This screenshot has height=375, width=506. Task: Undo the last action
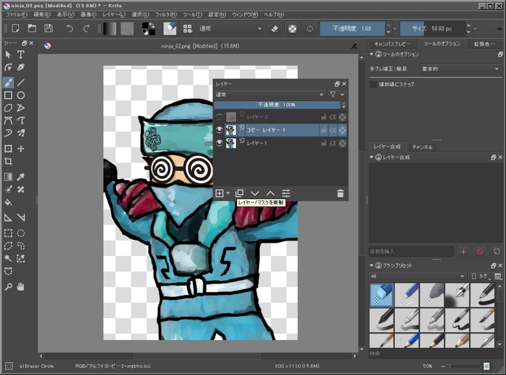(70, 28)
